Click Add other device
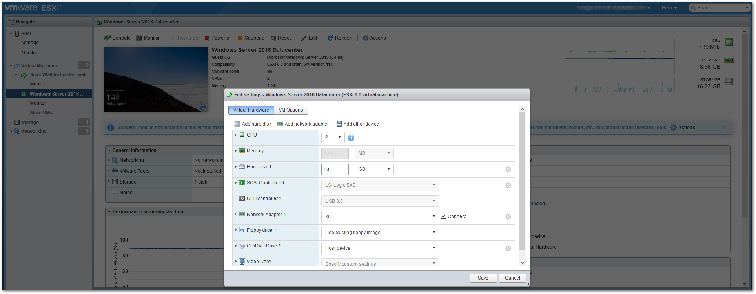The height and width of the screenshot is (294, 756). 358,124
